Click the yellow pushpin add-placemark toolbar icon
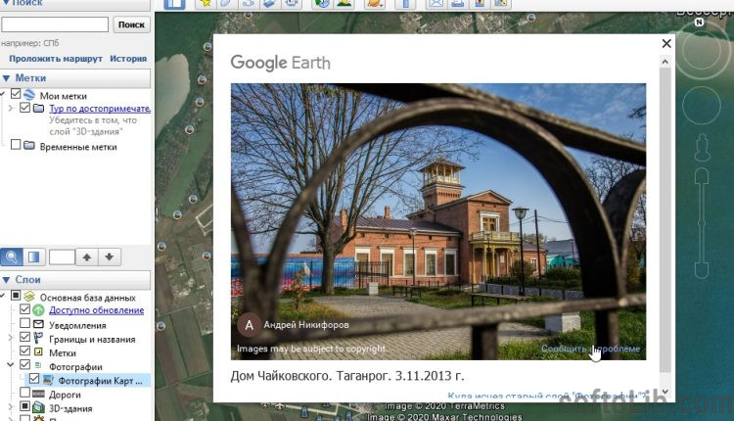Viewport: 734px width, 421px height. pos(206,4)
